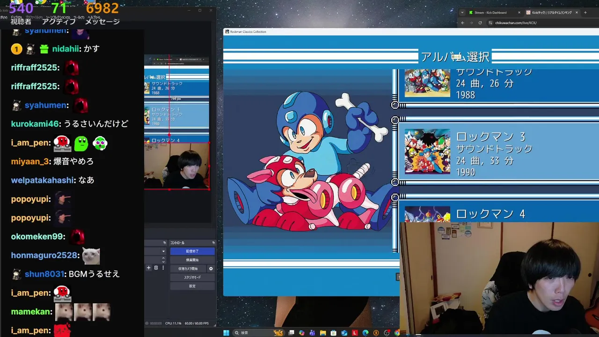
Task: Click 仮想カメラ開始 button in OBS
Action: [x=188, y=269]
